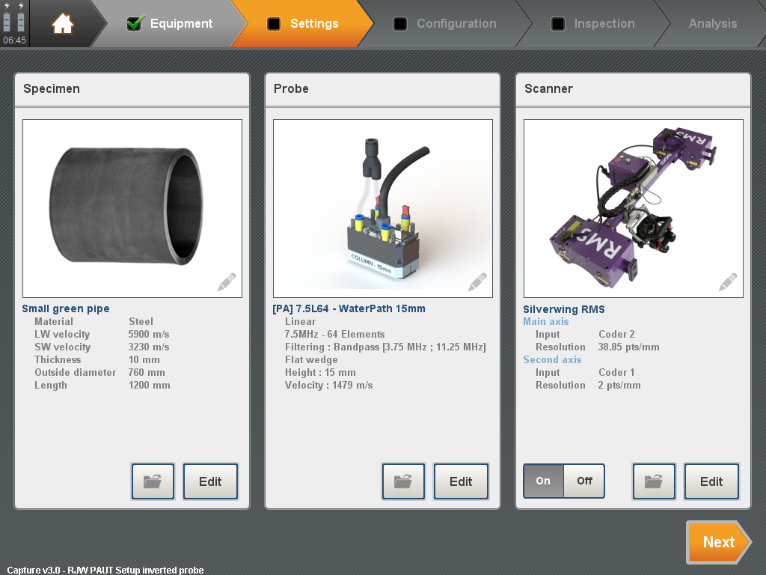Screen dimensions: 766x575
Task: Expand the Second axis settings
Action: pos(552,359)
